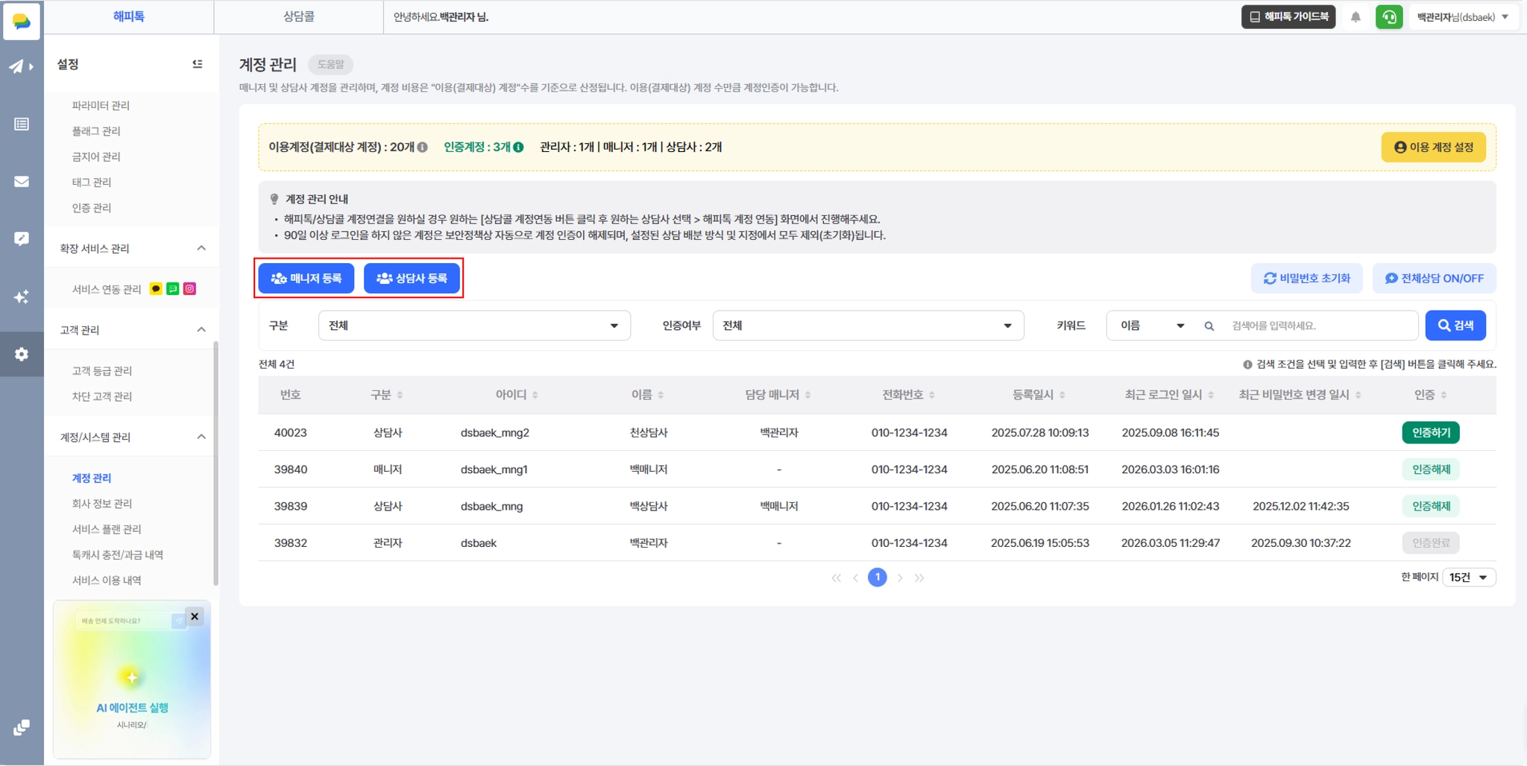The image size is (1527, 766).
Task: Click the account ID dsbaek_mng in the table
Action: click(491, 507)
